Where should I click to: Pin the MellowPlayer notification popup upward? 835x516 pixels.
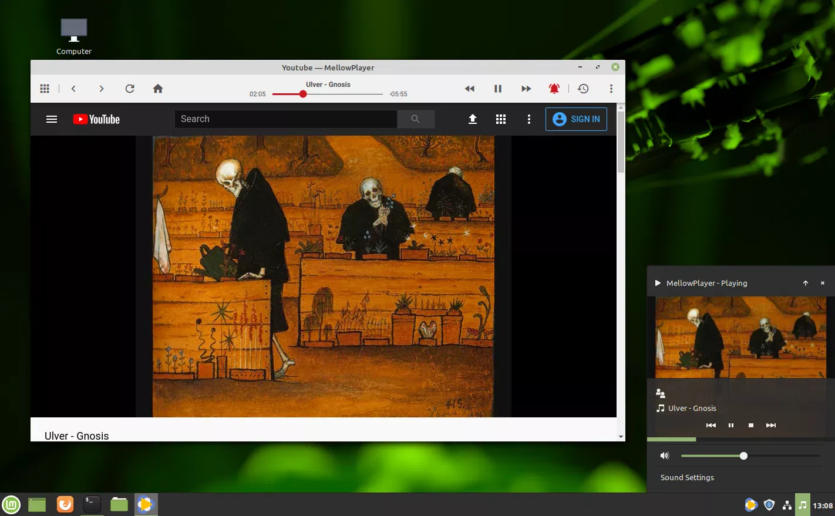point(806,283)
